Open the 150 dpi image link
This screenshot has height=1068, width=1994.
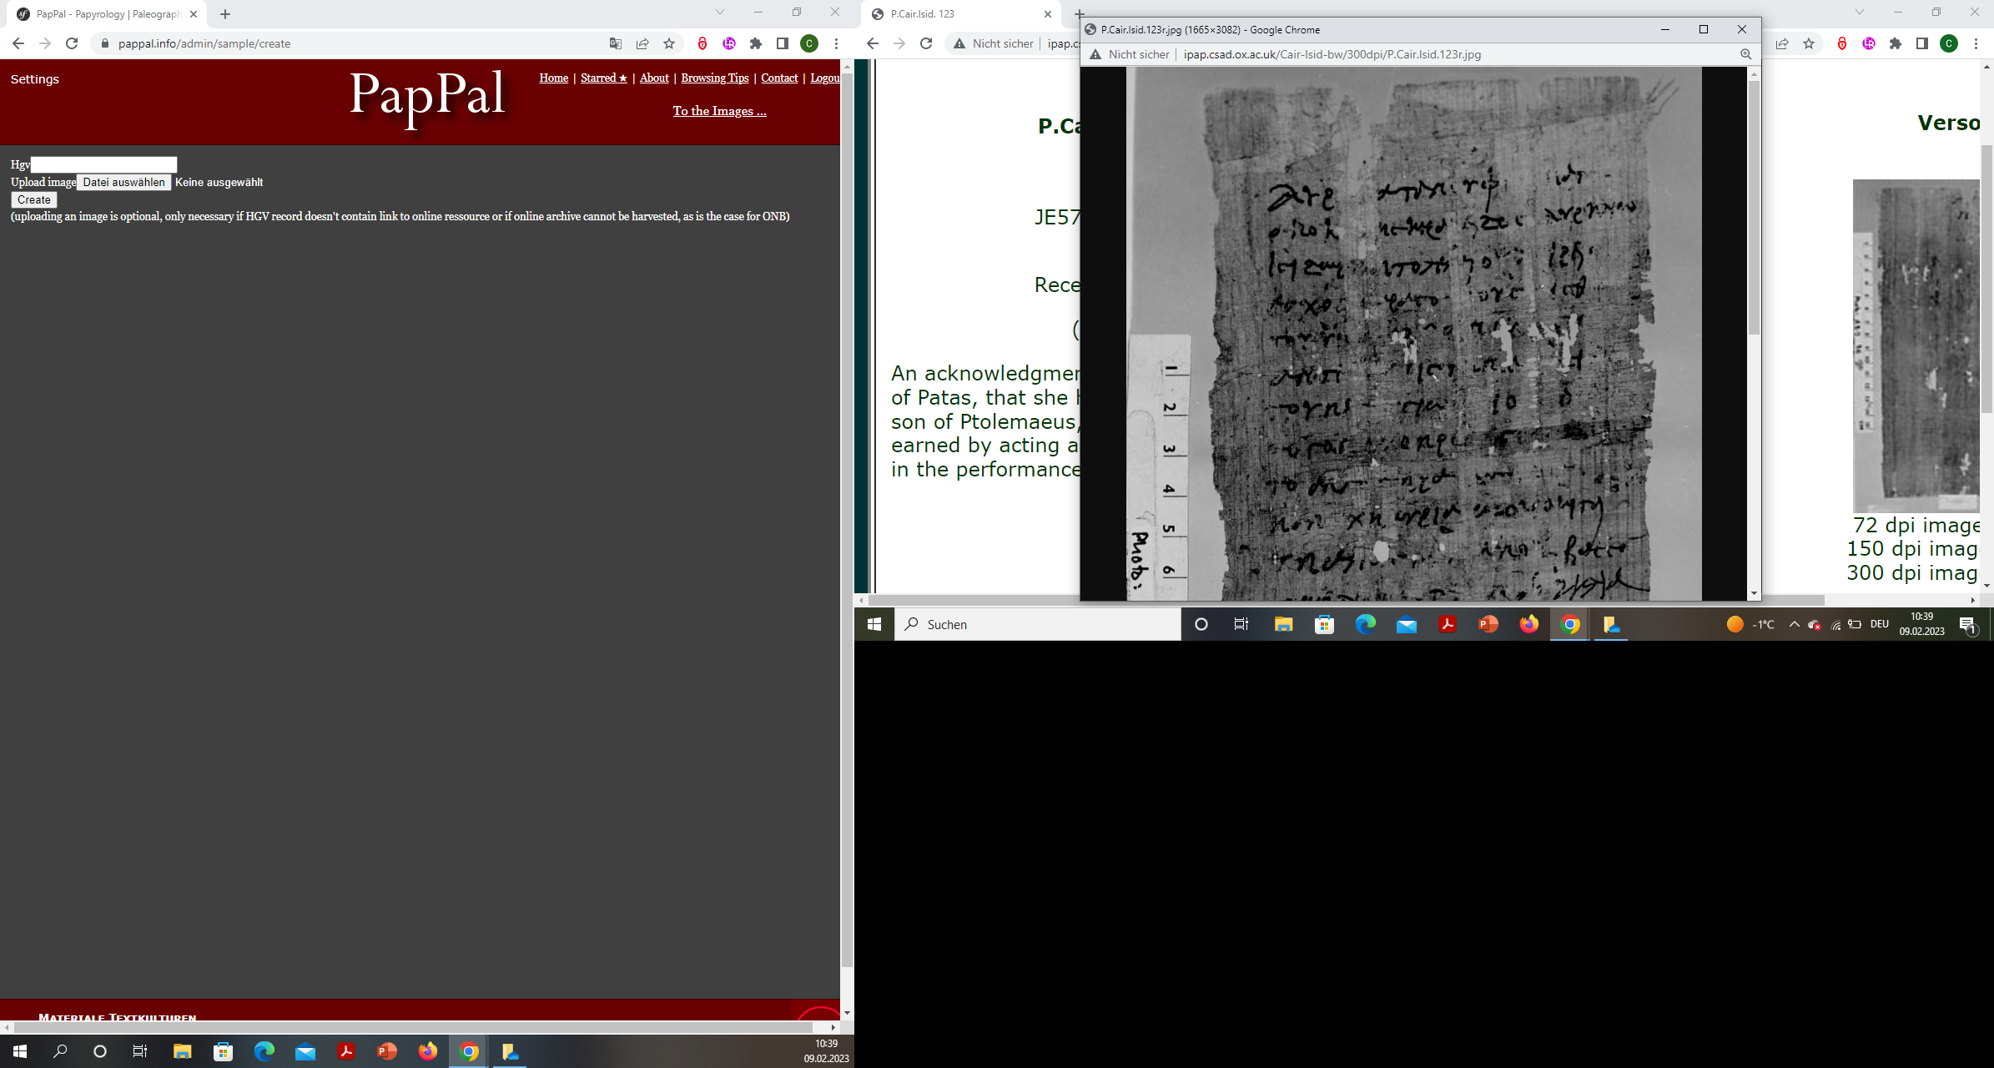[1912, 548]
